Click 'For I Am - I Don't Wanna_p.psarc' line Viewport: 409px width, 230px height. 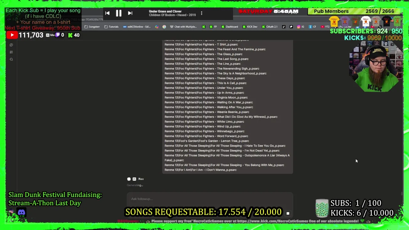coord(201,170)
